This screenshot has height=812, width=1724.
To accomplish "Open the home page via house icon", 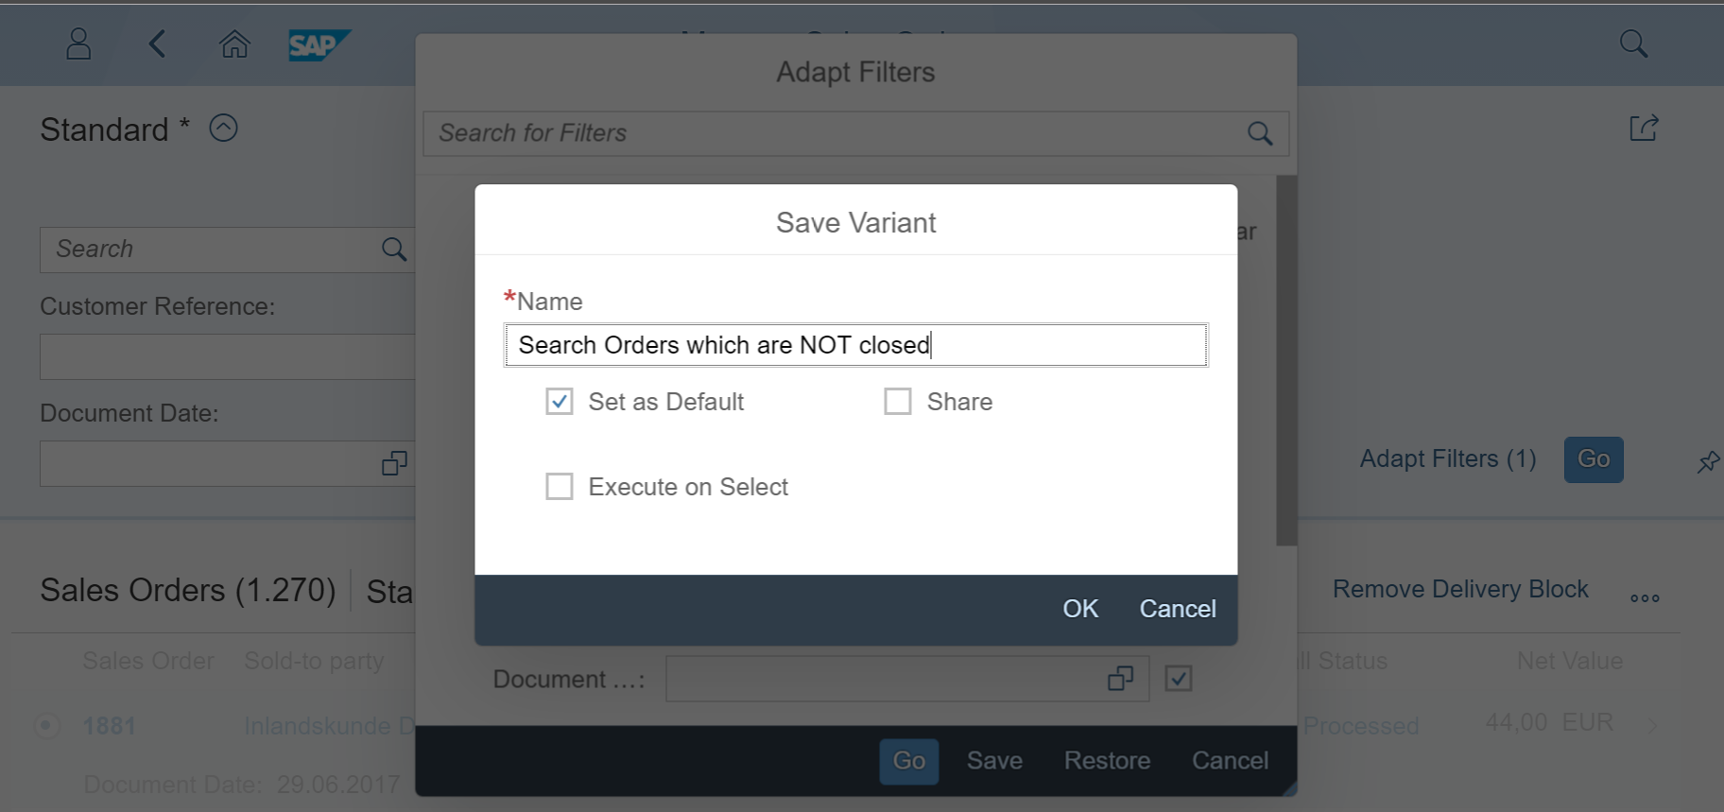I will click(x=234, y=43).
